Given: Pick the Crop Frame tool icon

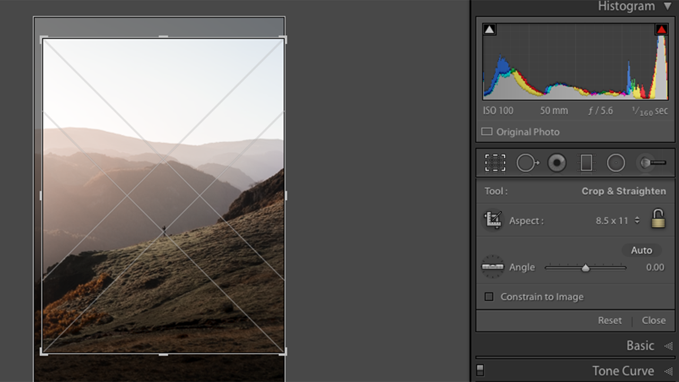Looking at the screenshot, I should tap(493, 220).
